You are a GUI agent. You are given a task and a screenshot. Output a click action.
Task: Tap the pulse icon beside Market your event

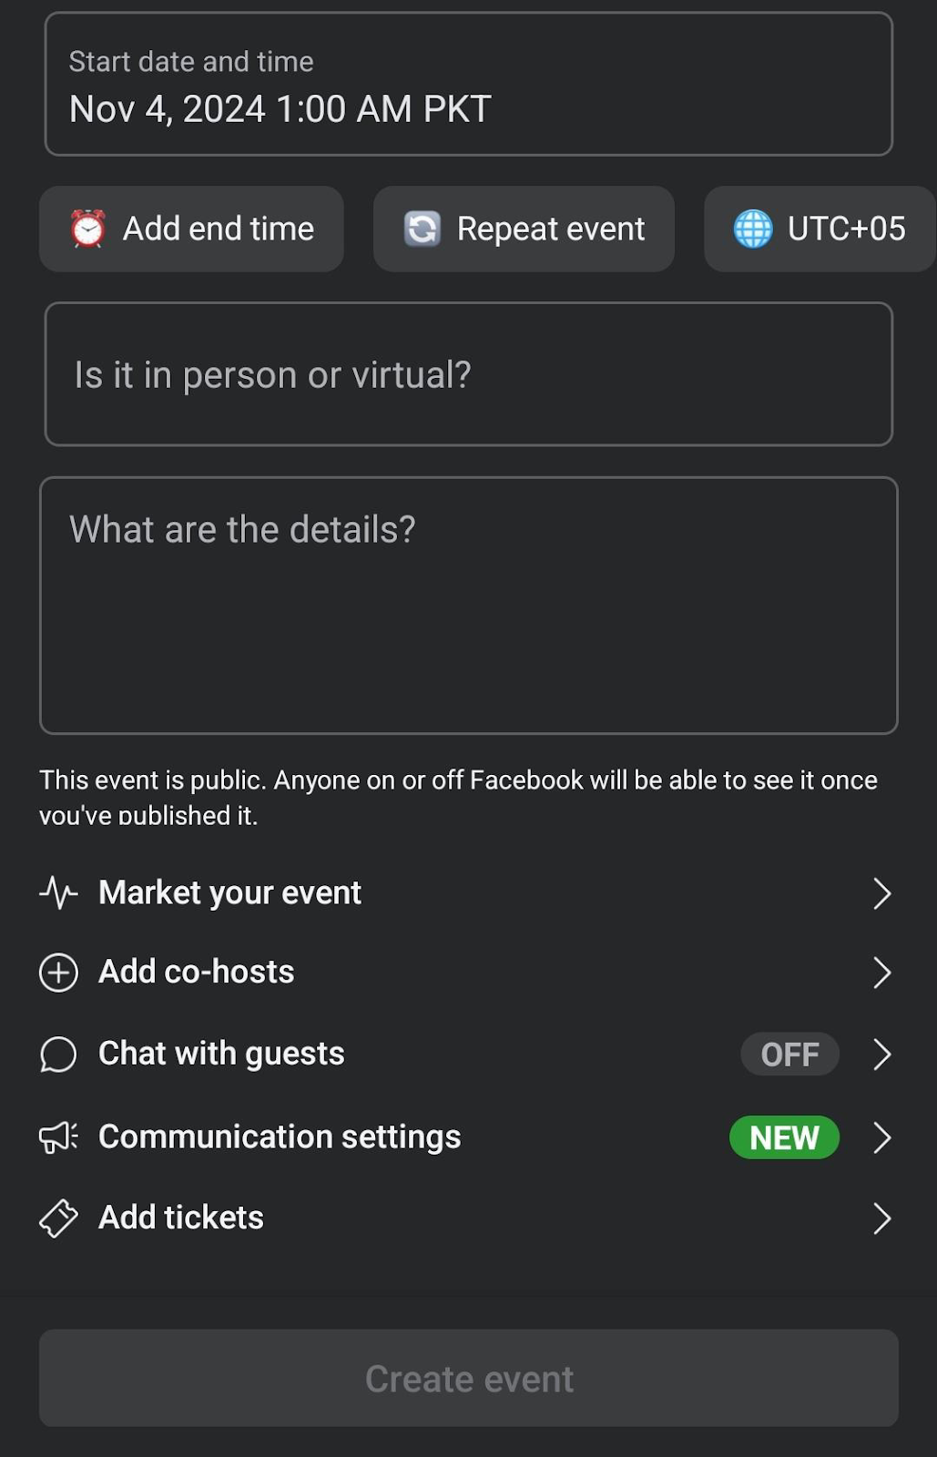coord(58,892)
